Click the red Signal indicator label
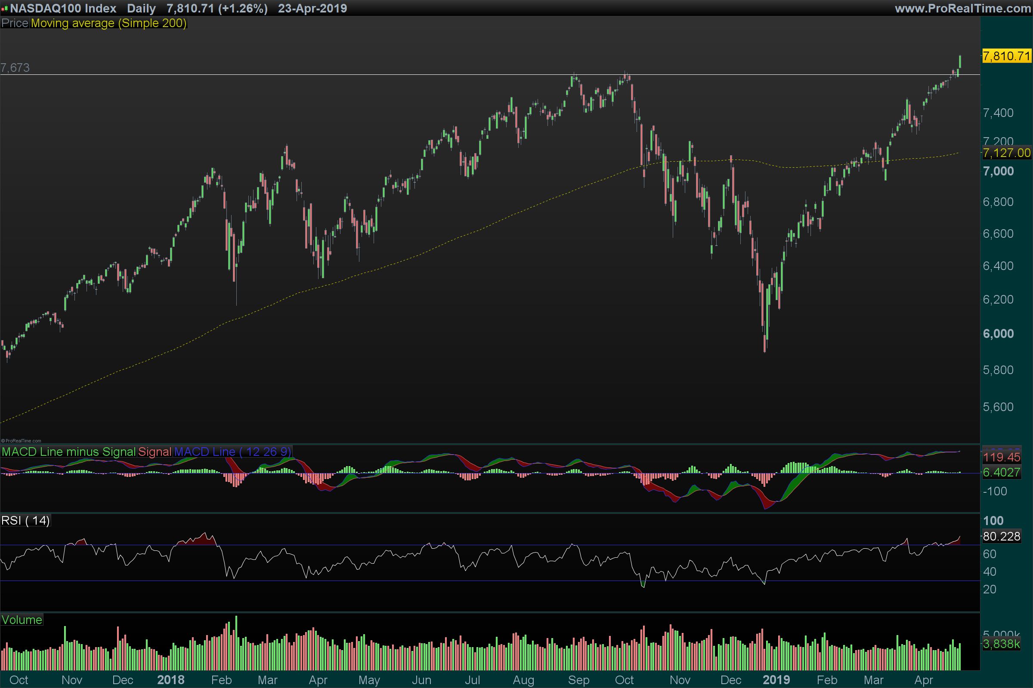Image resolution: width=1033 pixels, height=688 pixels. pos(155,451)
